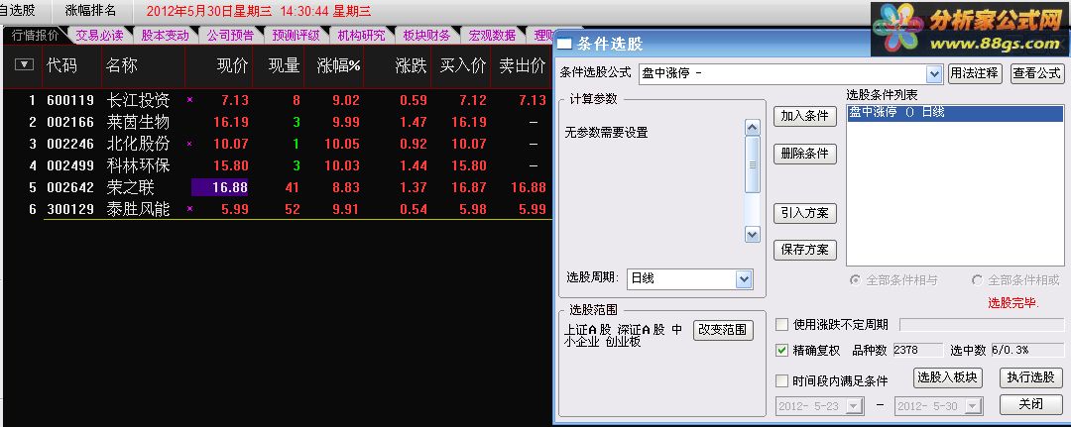1071x427 pixels.
Task: Open the start date 2012-5-23 dropdown
Action: (x=854, y=406)
